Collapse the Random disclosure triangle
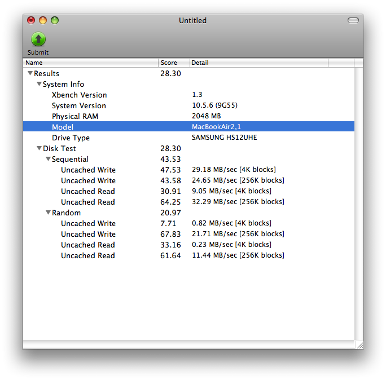The width and height of the screenshot is (386, 380). click(49, 212)
